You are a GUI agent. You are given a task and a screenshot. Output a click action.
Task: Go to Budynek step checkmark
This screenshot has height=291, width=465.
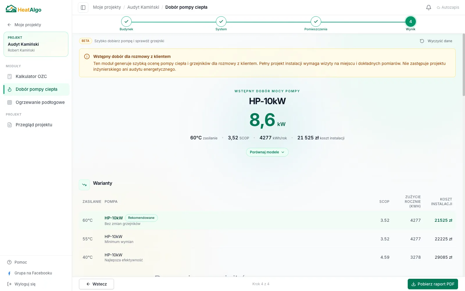pyautogui.click(x=126, y=22)
